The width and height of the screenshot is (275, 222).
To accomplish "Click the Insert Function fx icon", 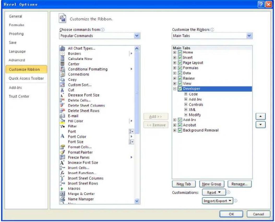I will tap(62, 173).
